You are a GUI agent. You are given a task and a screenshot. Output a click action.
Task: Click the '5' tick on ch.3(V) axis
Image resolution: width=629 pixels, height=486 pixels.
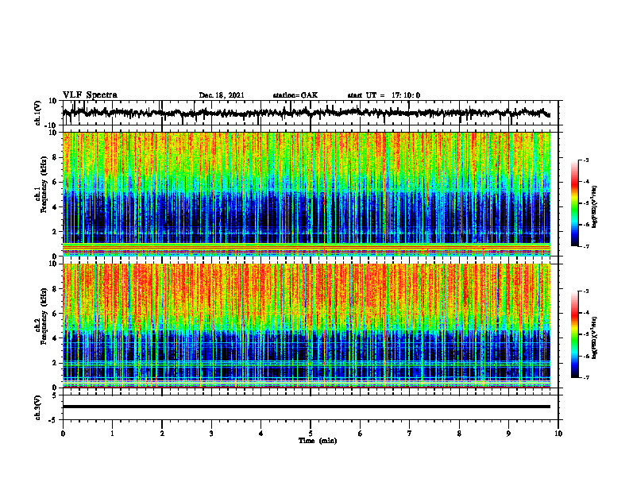55,395
